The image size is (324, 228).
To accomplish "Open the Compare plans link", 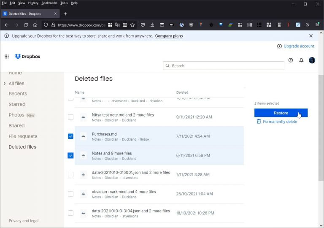I will tap(169, 36).
